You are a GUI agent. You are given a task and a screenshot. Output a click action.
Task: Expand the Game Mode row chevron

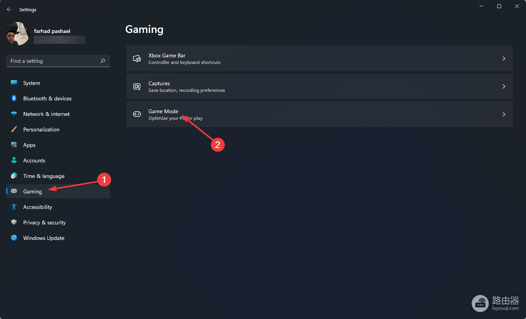click(504, 114)
